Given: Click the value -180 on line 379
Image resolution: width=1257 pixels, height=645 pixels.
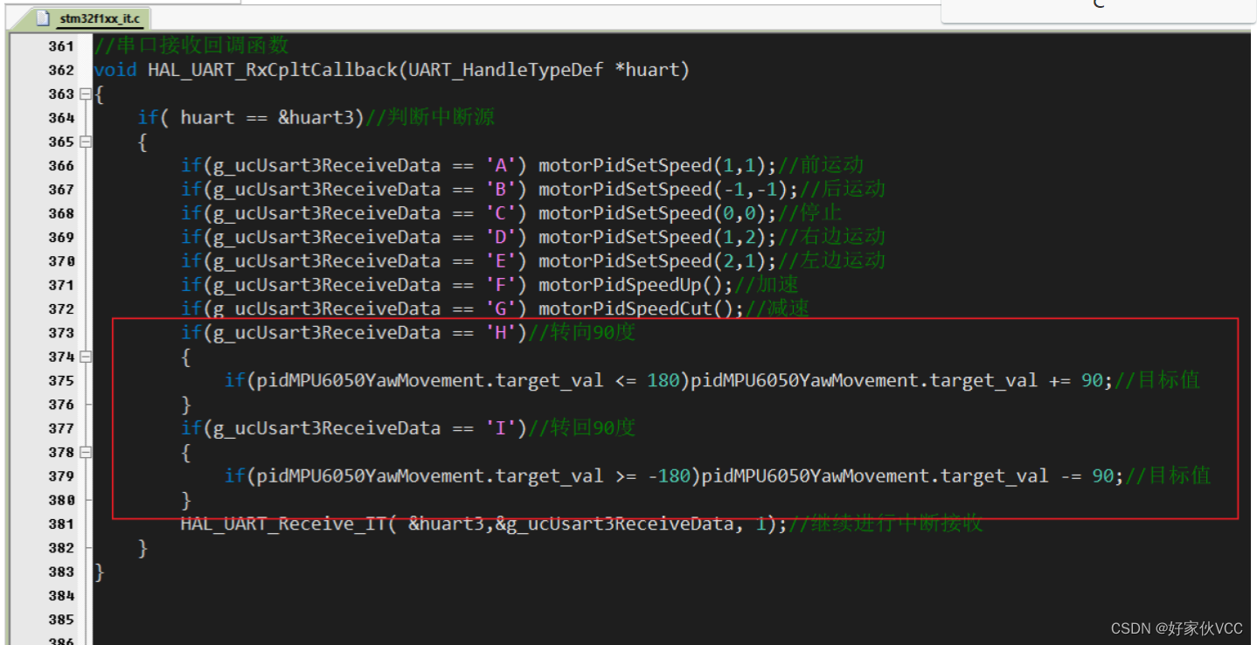Looking at the screenshot, I should pos(669,475).
